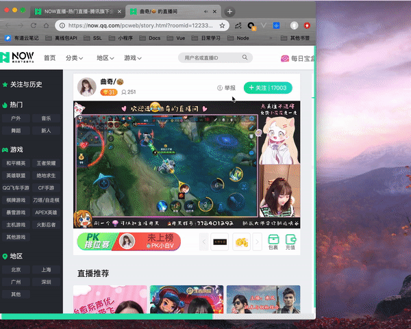
Task: Open 关注与历史 in the sidebar
Action: (x=23, y=85)
